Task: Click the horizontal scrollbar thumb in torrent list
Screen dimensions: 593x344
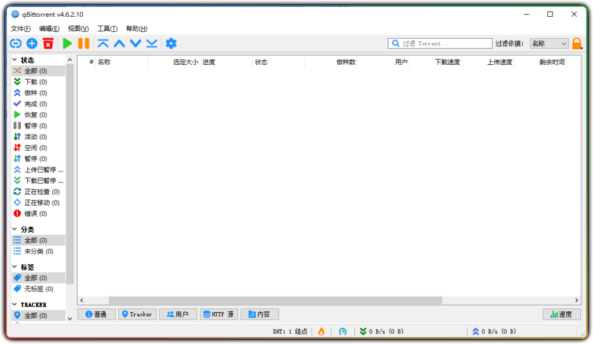Action: click(x=275, y=300)
